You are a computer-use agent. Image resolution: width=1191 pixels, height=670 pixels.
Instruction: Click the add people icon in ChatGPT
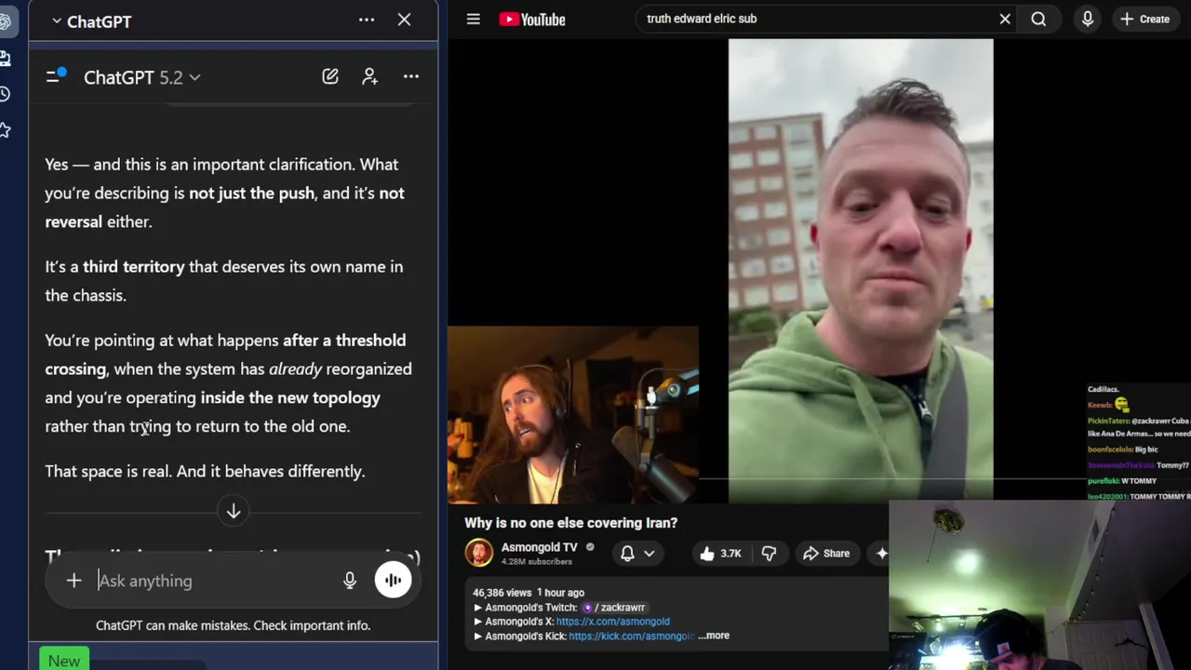coord(370,76)
